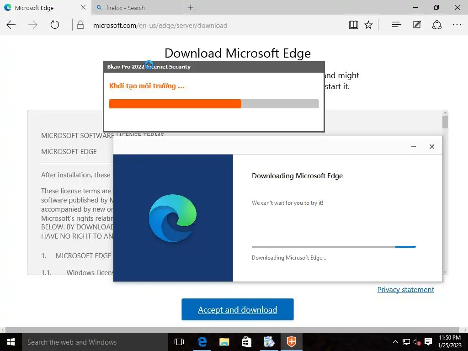Refresh the page with the reload icon
The image size is (468, 351).
tap(55, 25)
